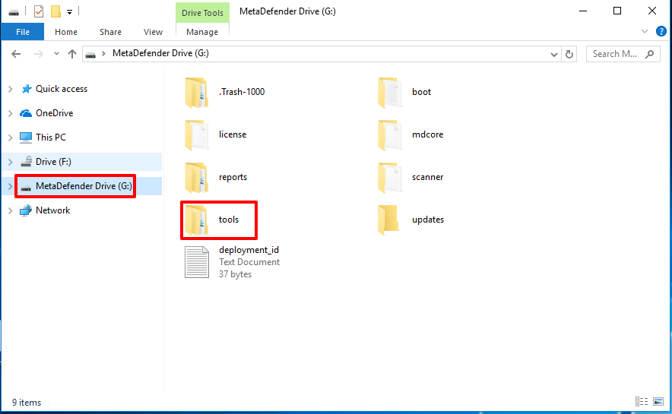The image size is (672, 414).
Task: Go up one folder level
Action: pyautogui.click(x=72, y=54)
